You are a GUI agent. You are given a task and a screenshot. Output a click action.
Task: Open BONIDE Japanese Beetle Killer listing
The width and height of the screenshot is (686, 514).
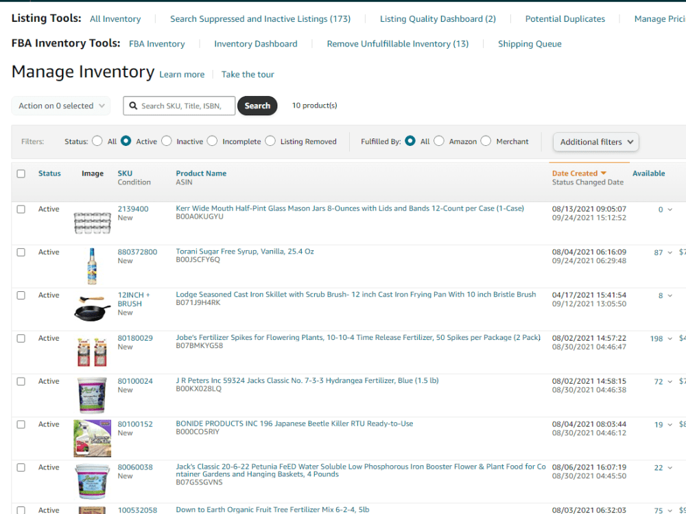(294, 424)
